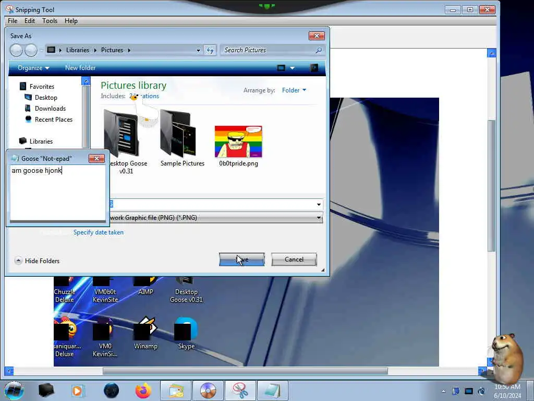Show hidden system tray icons

pyautogui.click(x=443, y=391)
